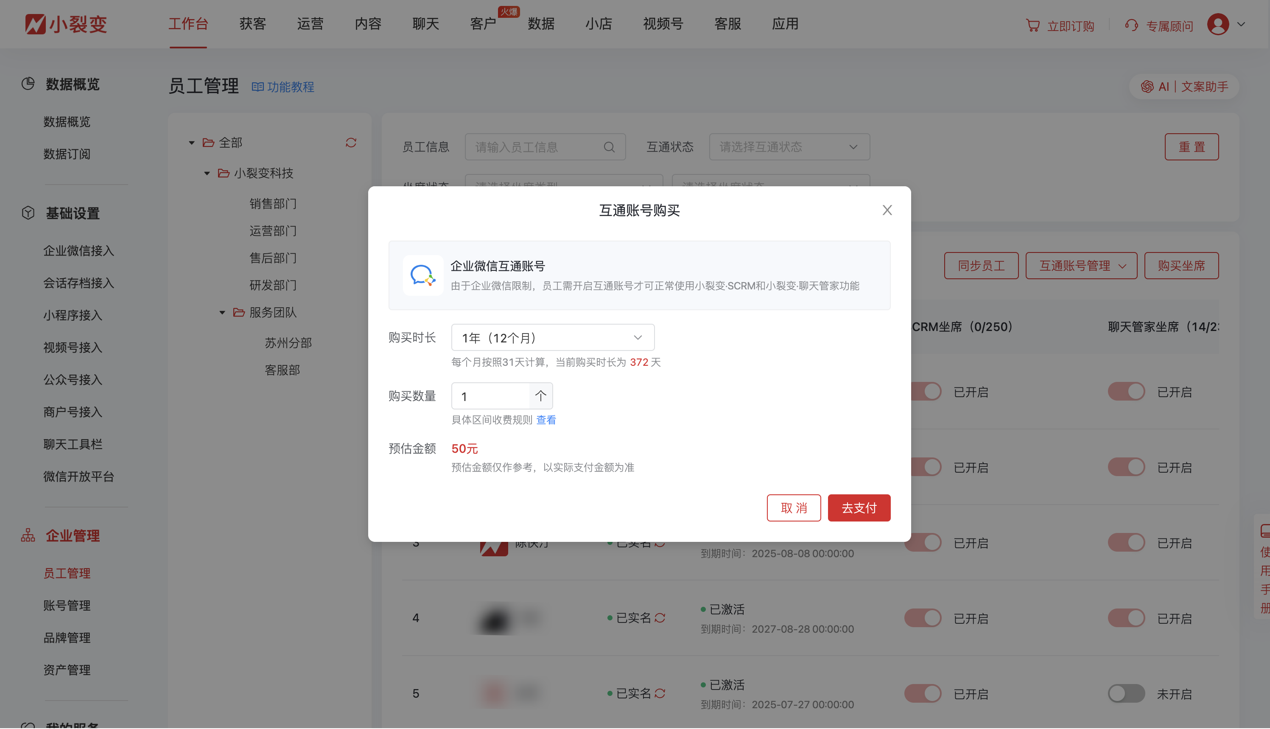Toggle row 5 CRM seat switch
Screen dimensions: 1270x729
(x=923, y=693)
